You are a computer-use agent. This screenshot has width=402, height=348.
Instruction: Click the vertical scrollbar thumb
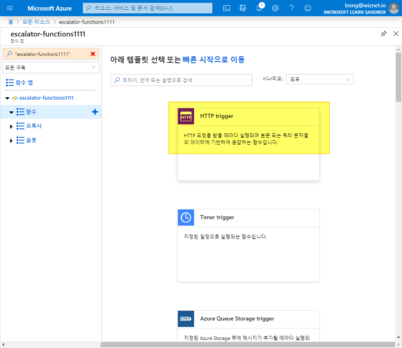[x=398, y=77]
